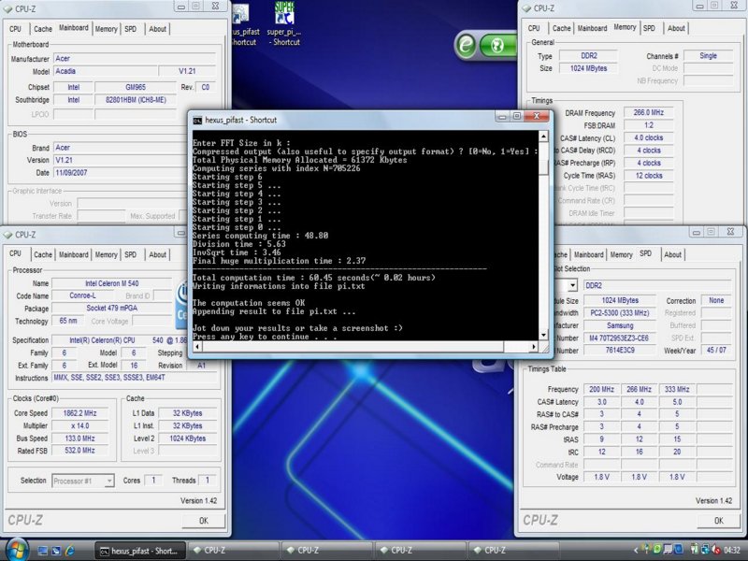Click the muted volume icon in system tray
Image resolution: width=748 pixels, height=561 pixels.
coord(716,550)
